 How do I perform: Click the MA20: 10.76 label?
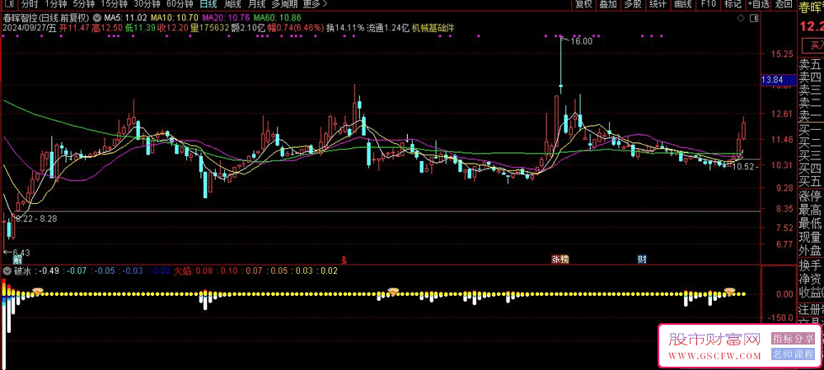pos(226,18)
